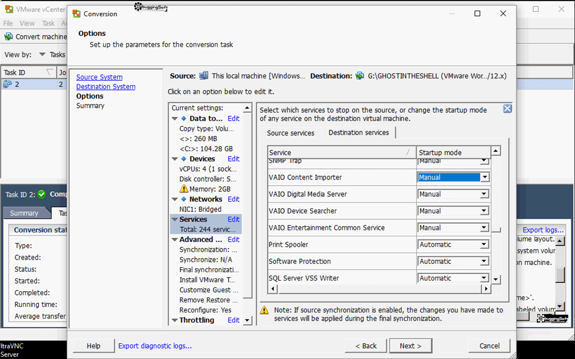Screen dimensions: 575x359
Task: Open startup mode dropdown for Software Protection
Action: tap(485, 261)
